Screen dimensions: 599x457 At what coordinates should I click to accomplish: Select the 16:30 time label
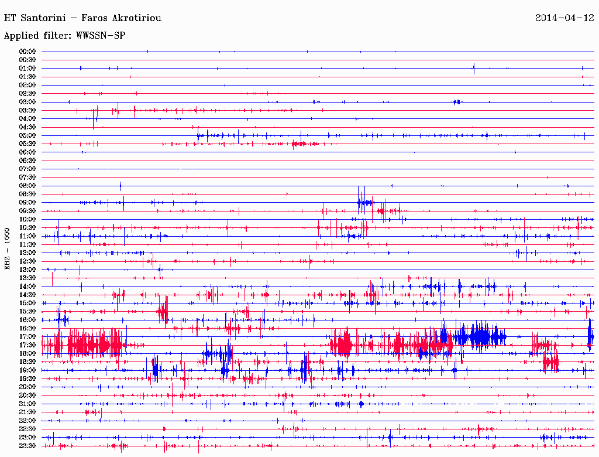tap(27, 329)
